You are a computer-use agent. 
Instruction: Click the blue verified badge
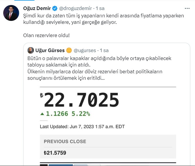tap(55, 8)
